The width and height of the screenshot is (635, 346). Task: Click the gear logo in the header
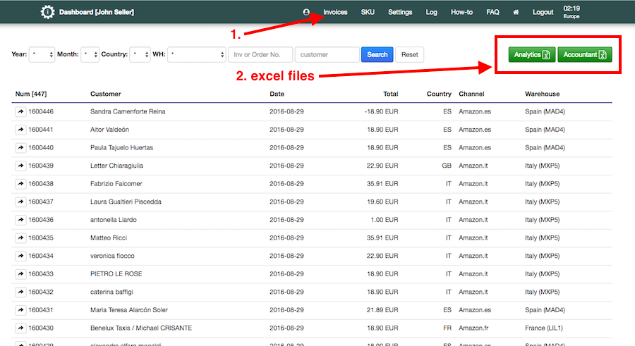click(x=48, y=12)
